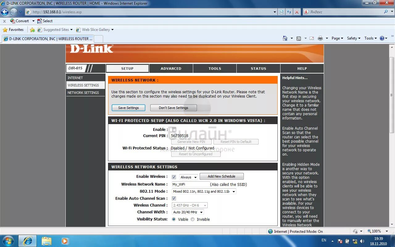
Task: Click the Yandex search magnifier icon
Action: (386, 12)
